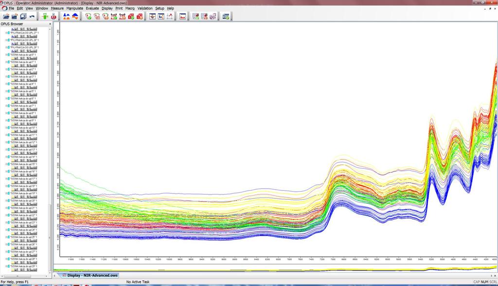Collapse the 'SOSNA frakcja do upl 25' entry

click(x=6, y=237)
